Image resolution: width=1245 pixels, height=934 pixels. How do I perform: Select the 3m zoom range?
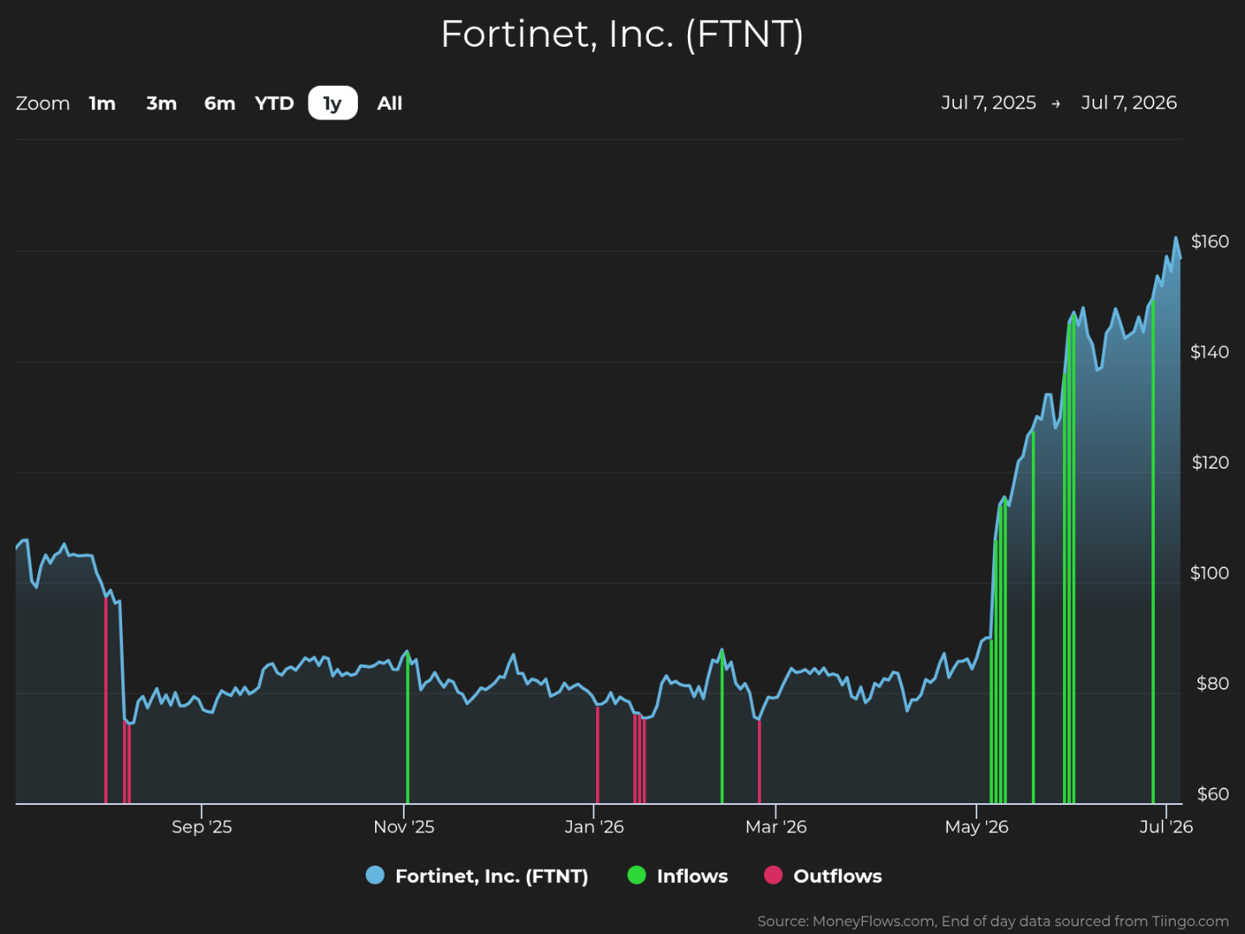[x=161, y=103]
